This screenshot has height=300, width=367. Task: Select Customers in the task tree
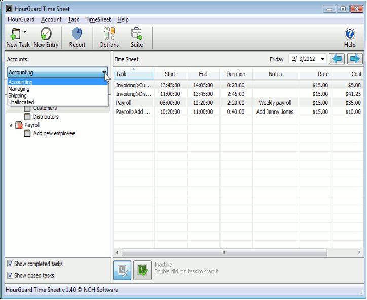pyautogui.click(x=45, y=108)
